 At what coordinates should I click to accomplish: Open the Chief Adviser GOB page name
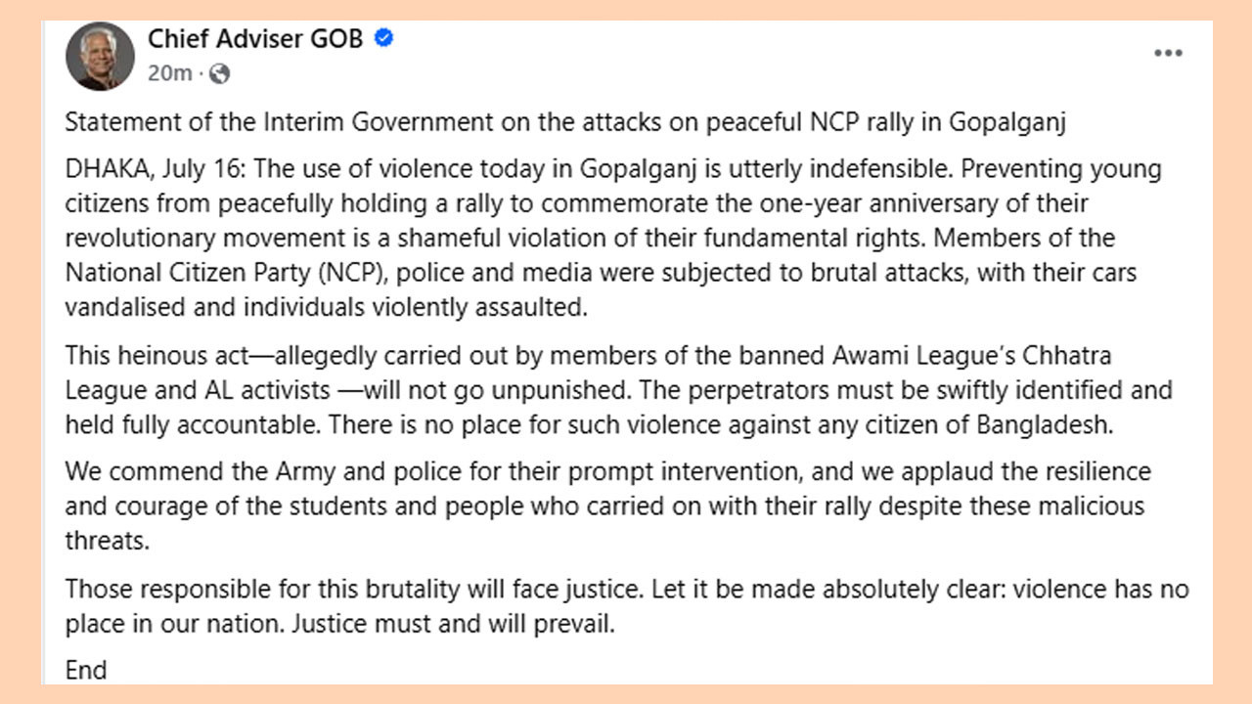256,39
